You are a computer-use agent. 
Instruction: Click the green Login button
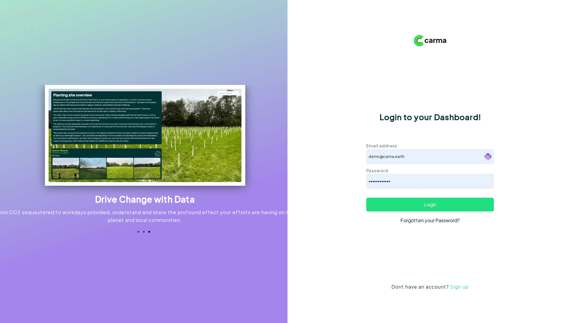coord(430,205)
